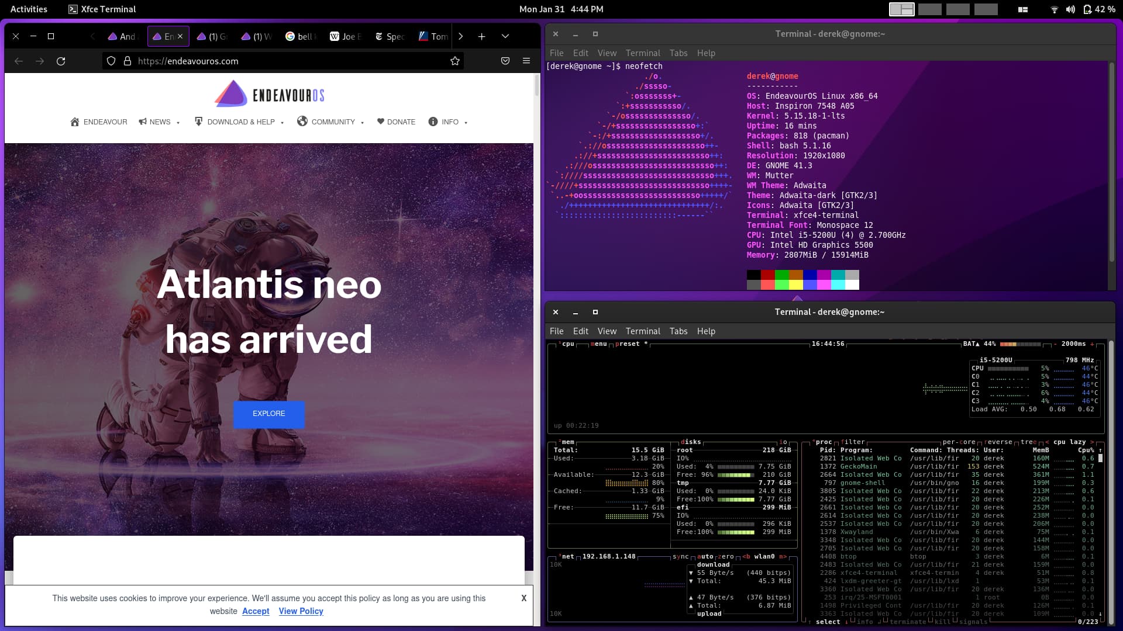
Task: Click the Save to Pocket icon
Action: [x=505, y=61]
